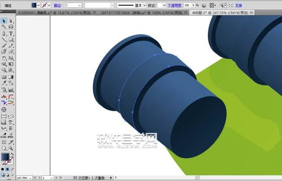Image resolution: width=282 pixels, height=181 pixels.
Task: Select the Pen tool
Action: click(x=4, y=33)
